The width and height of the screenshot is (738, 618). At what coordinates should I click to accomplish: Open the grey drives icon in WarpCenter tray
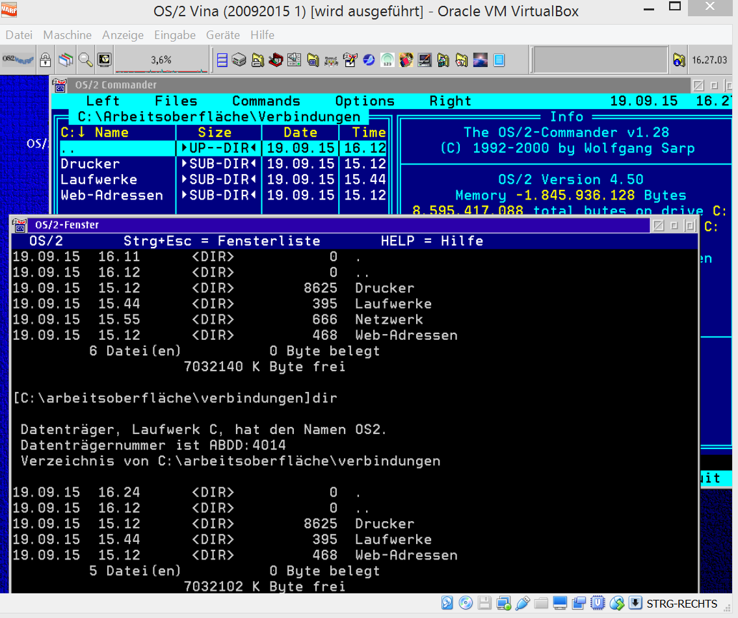pyautogui.click(x=239, y=60)
